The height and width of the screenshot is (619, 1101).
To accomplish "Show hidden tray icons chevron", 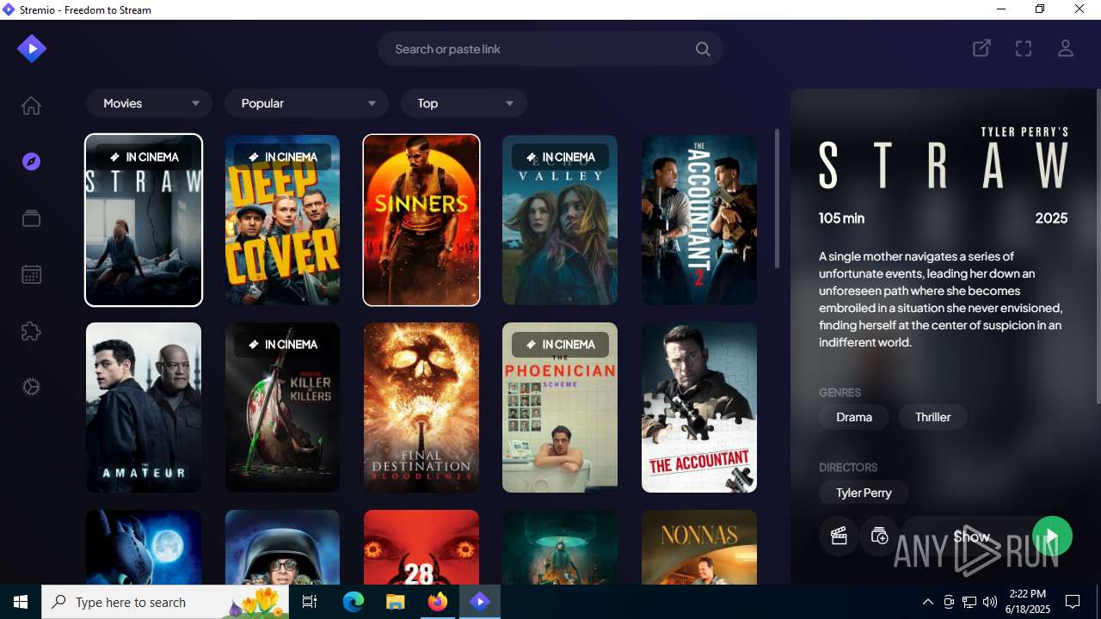I will (x=927, y=602).
